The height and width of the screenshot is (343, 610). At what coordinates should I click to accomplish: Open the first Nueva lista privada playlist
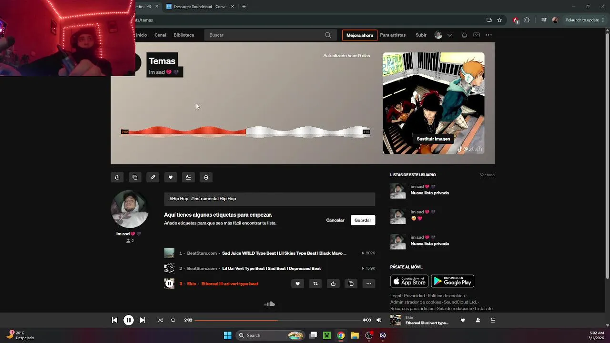[x=429, y=193]
